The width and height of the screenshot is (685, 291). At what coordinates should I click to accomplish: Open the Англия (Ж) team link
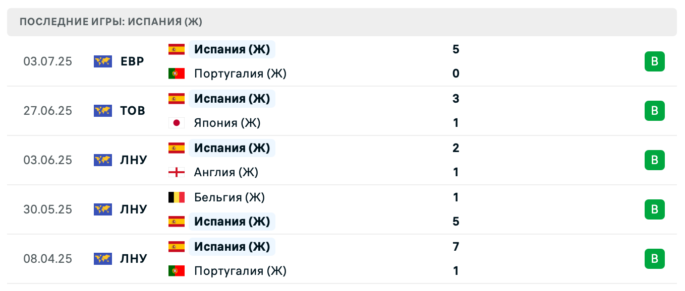click(x=226, y=172)
